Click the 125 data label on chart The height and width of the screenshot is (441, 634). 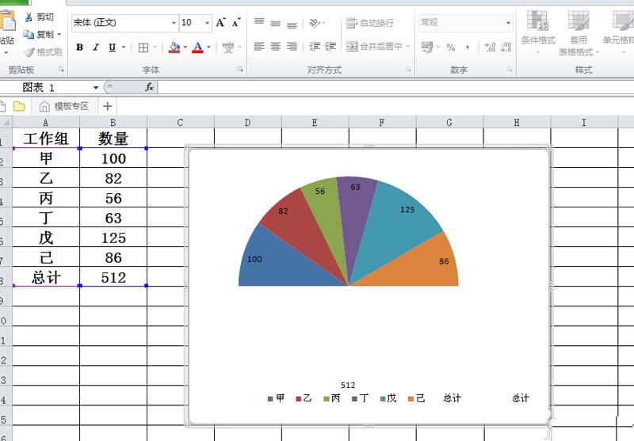click(407, 210)
